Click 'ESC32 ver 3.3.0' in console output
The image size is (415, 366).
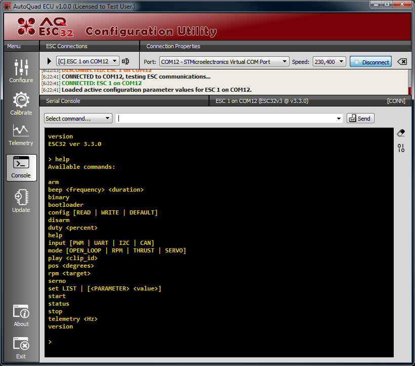[74, 144]
